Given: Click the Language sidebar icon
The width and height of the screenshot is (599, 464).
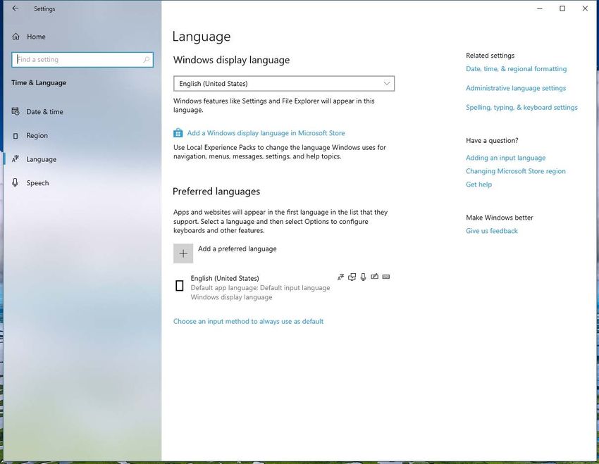Looking at the screenshot, I should (16, 158).
